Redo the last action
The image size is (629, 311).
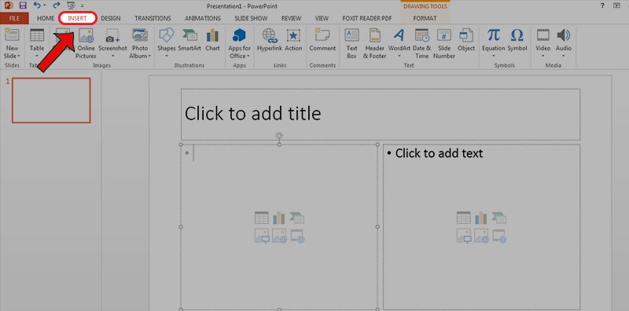tap(57, 5)
